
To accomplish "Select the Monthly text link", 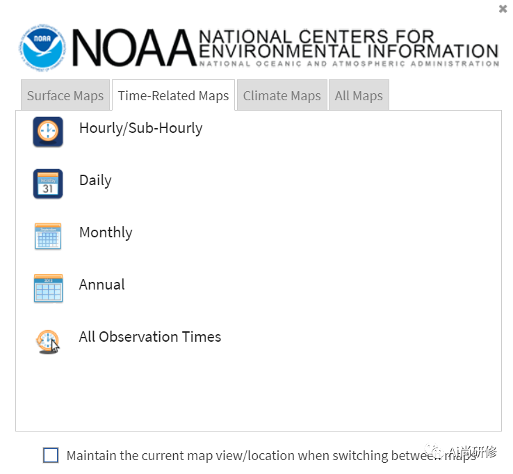I will (106, 232).
